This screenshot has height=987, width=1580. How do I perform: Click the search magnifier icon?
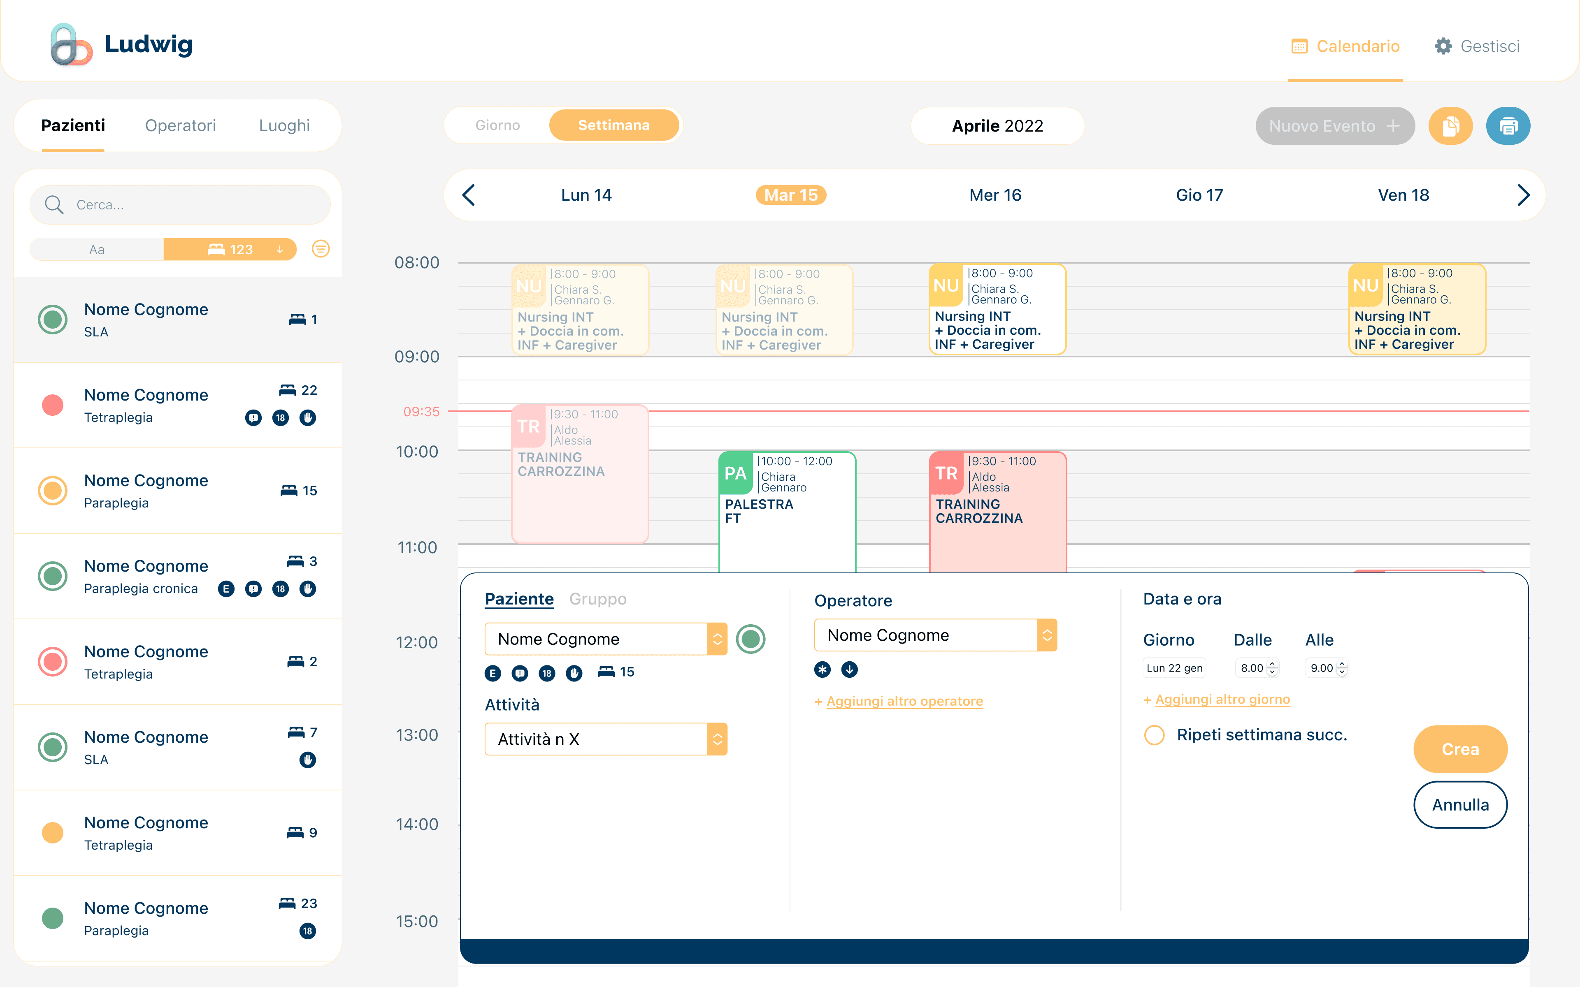(x=53, y=205)
